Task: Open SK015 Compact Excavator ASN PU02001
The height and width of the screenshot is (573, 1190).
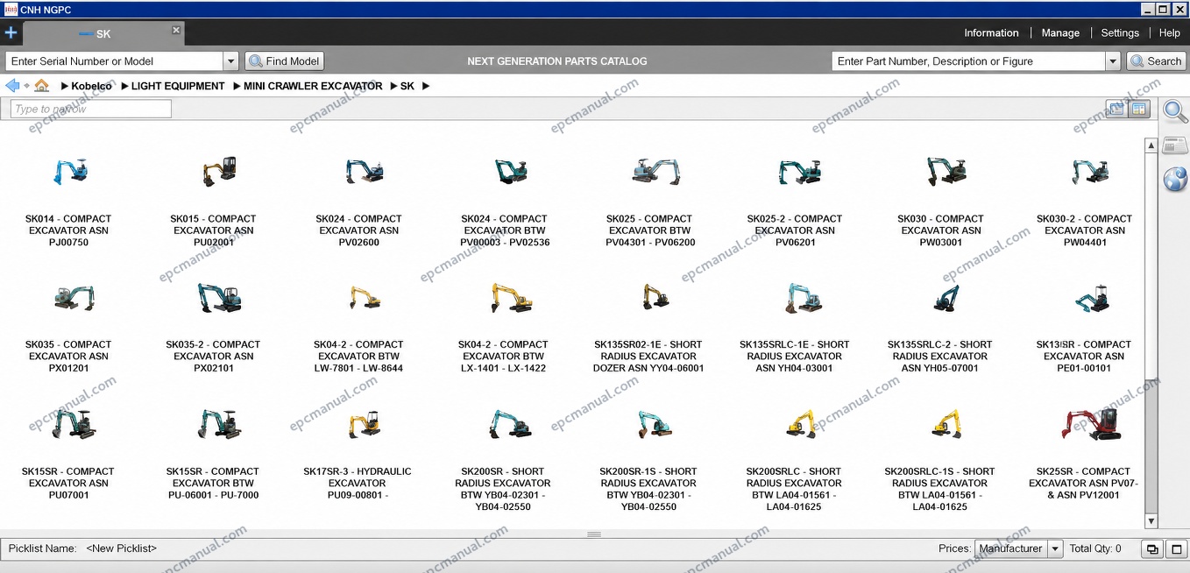Action: [x=214, y=202]
